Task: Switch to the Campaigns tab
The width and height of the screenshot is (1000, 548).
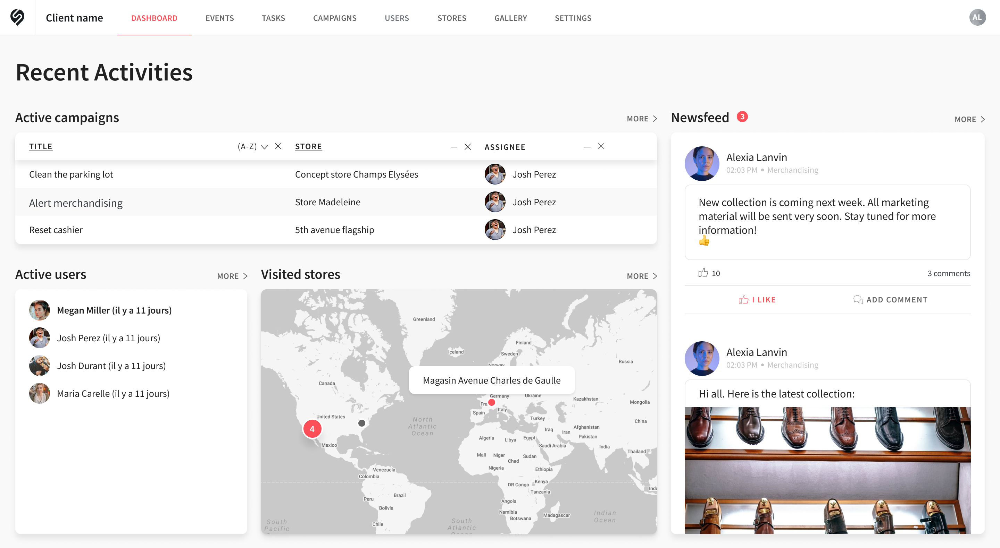Action: (335, 18)
